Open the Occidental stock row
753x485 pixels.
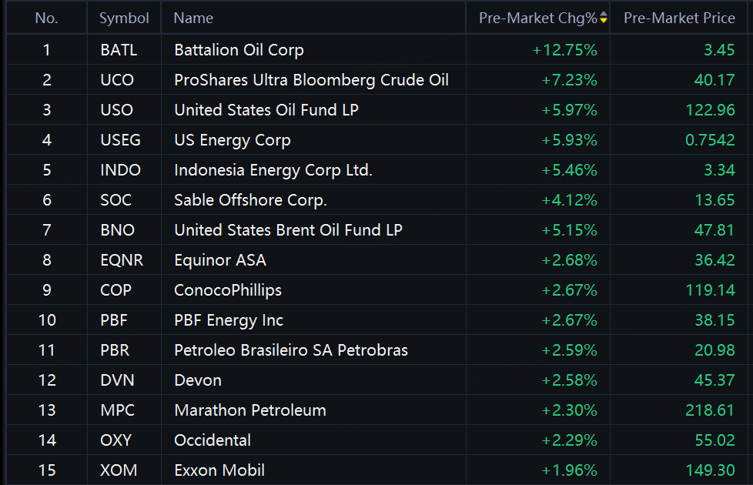213,440
